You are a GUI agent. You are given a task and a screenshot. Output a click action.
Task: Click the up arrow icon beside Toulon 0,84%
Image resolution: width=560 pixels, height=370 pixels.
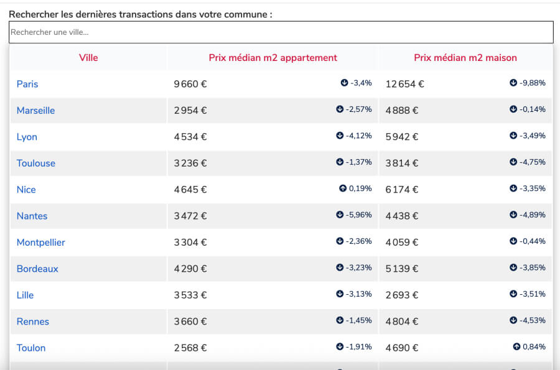click(516, 346)
